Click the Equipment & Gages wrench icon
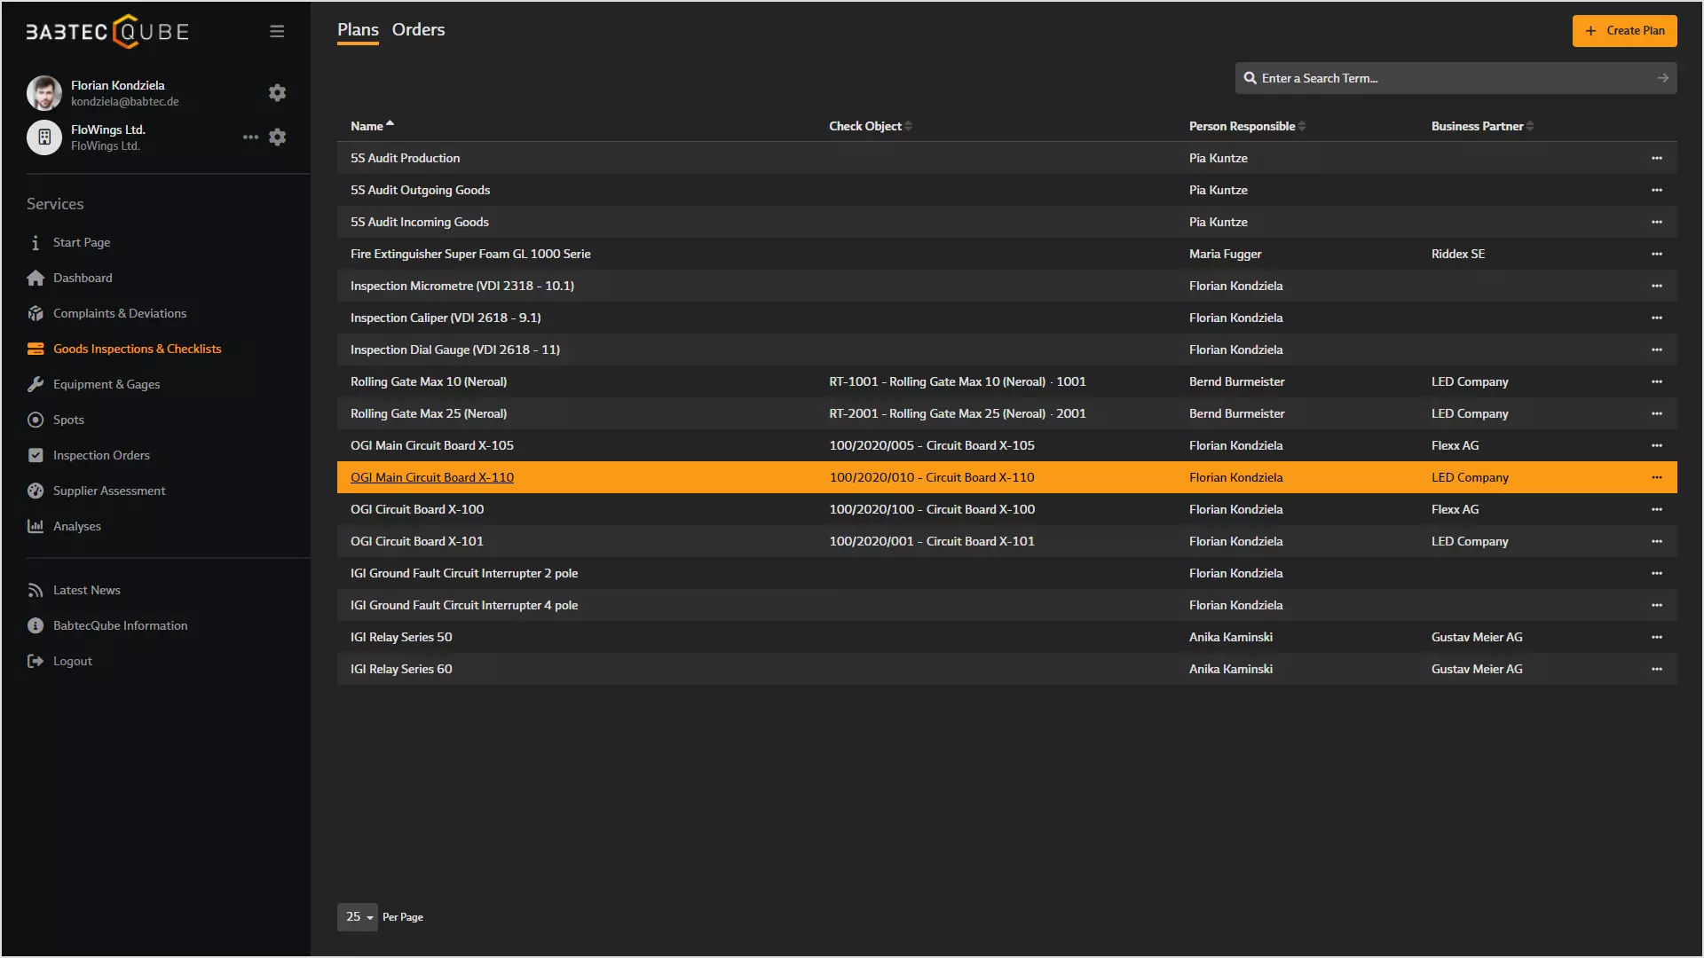The image size is (1704, 958). click(x=35, y=384)
